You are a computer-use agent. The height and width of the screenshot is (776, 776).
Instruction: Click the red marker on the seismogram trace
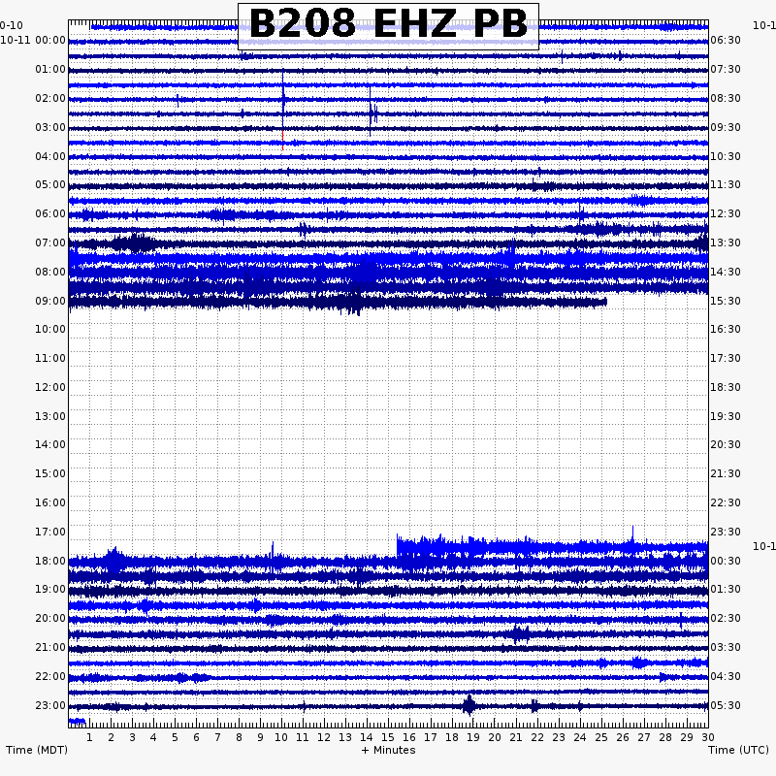(x=282, y=141)
